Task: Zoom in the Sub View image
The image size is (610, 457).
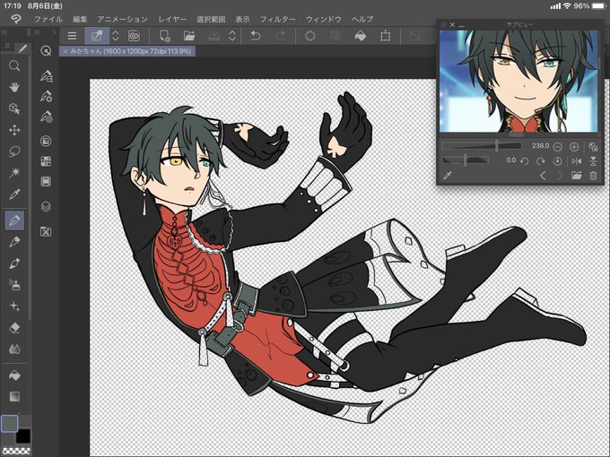Action: click(x=574, y=147)
